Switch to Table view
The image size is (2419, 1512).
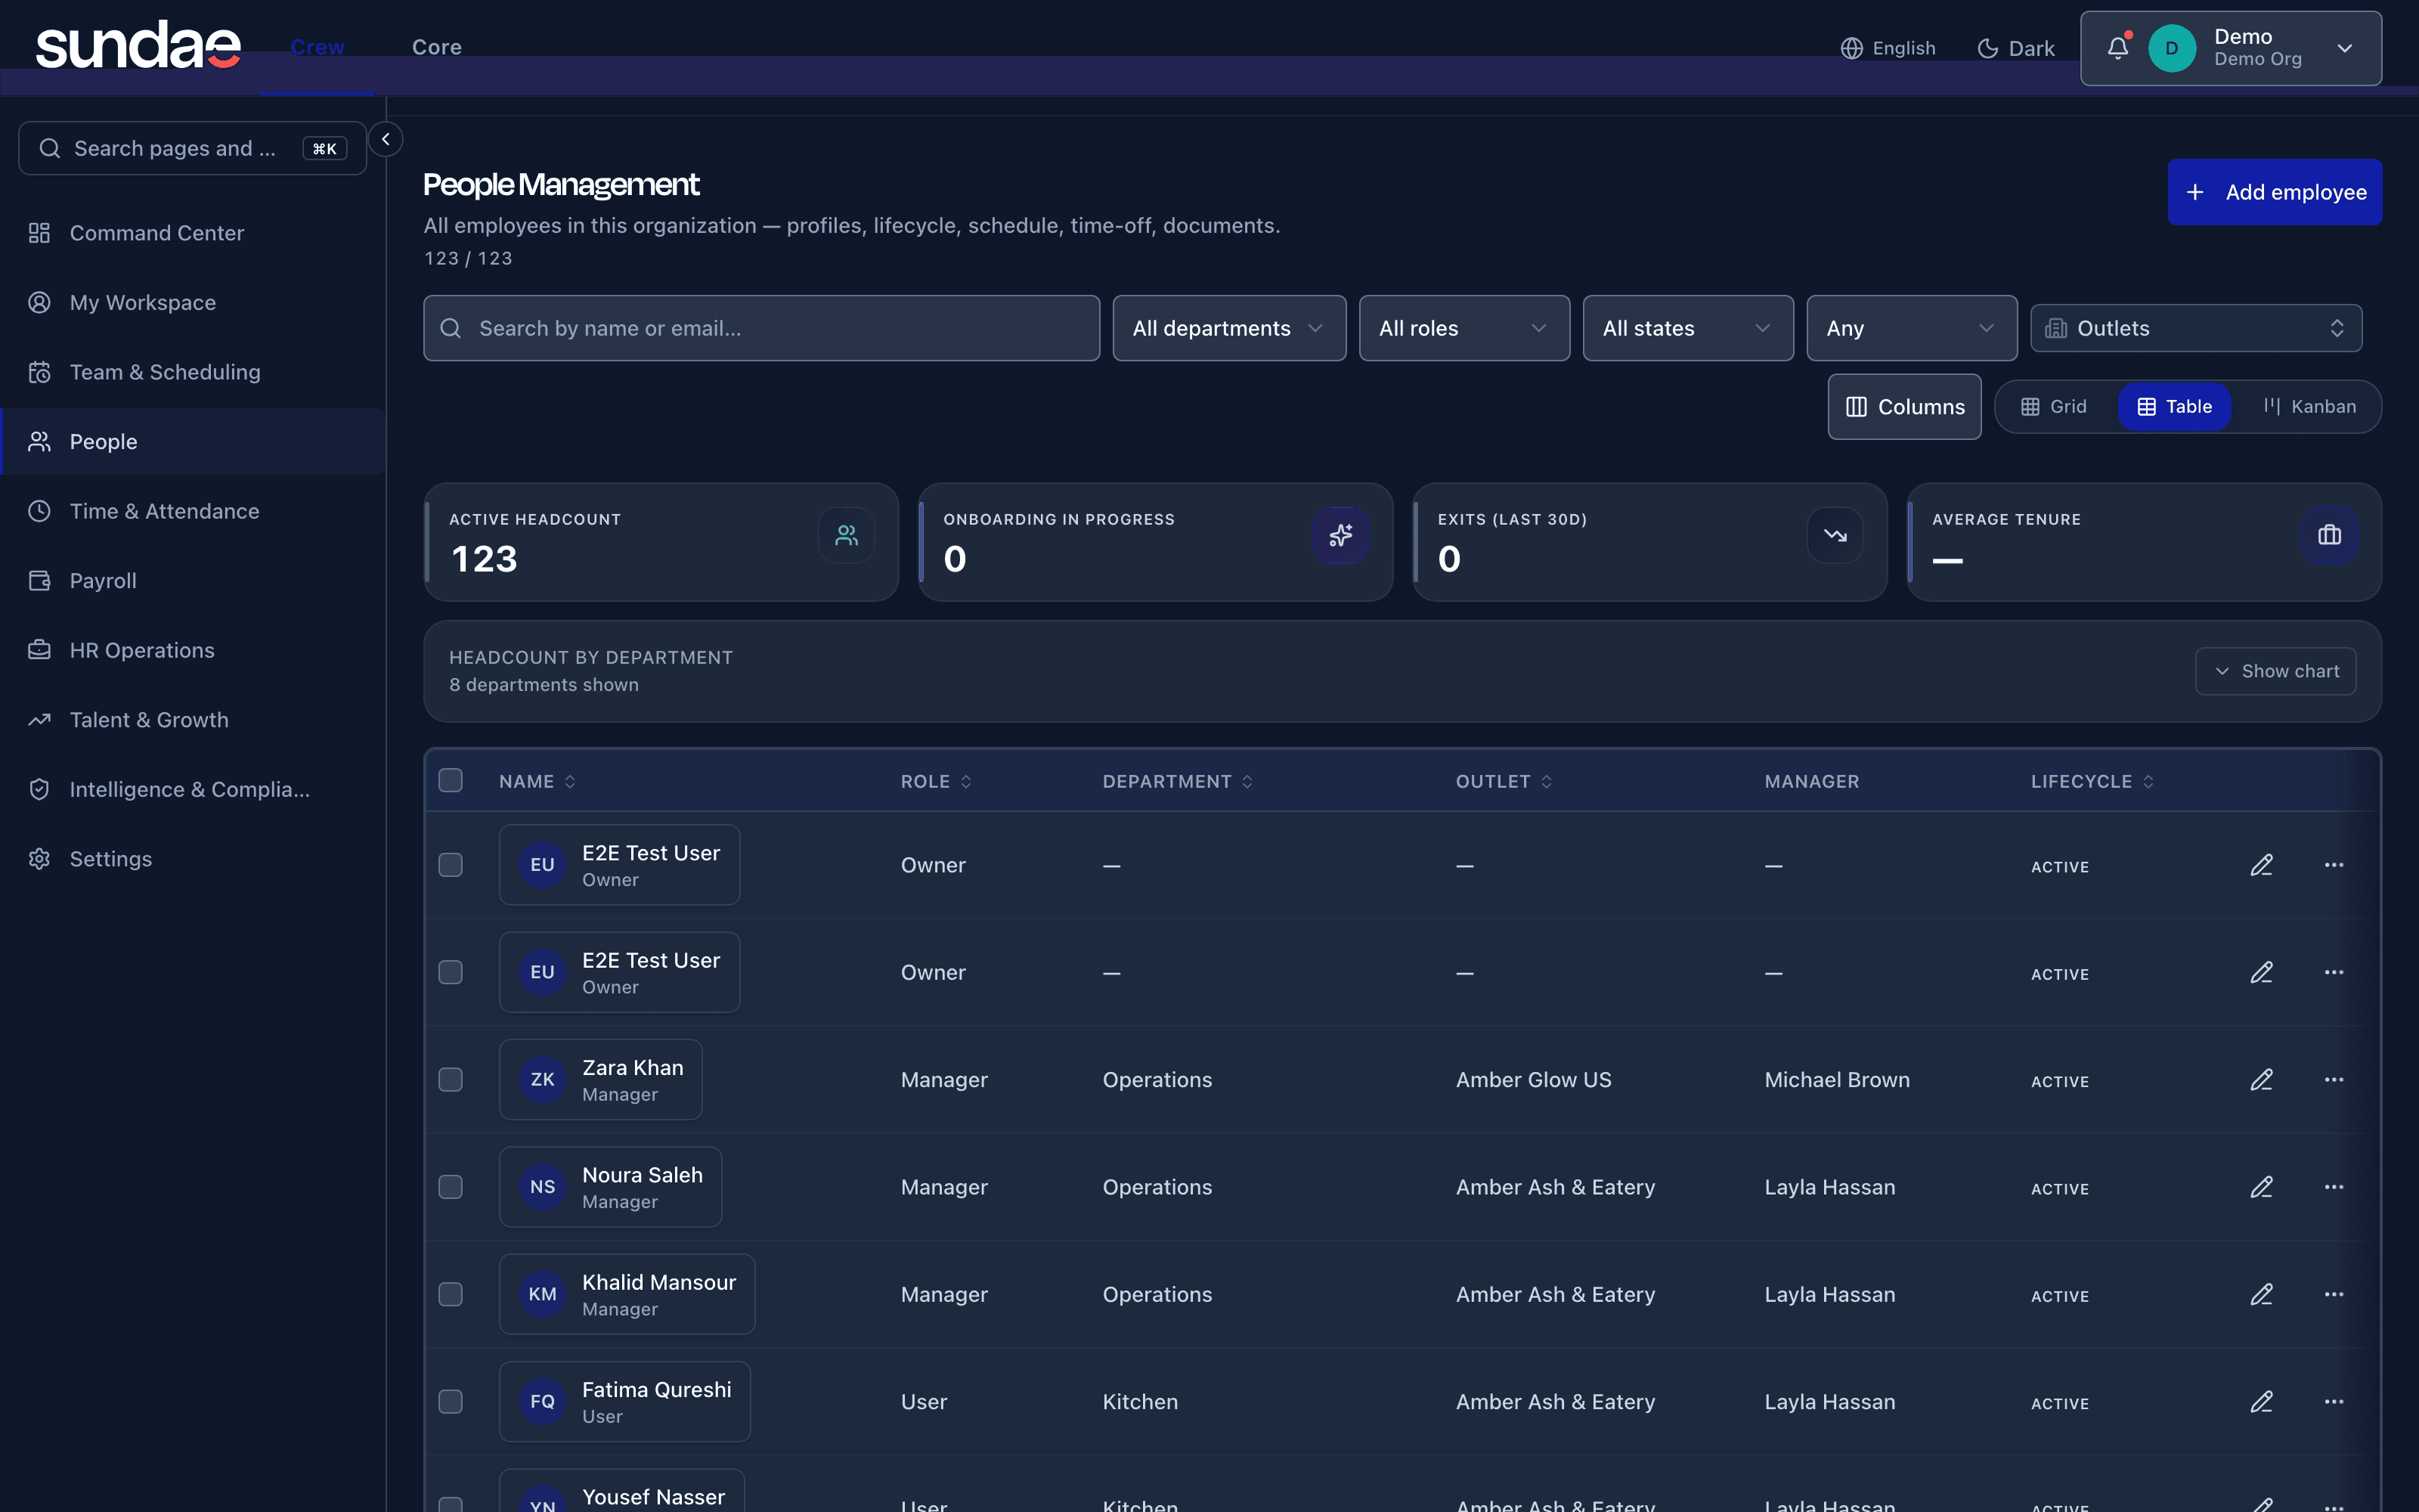(x=2174, y=407)
